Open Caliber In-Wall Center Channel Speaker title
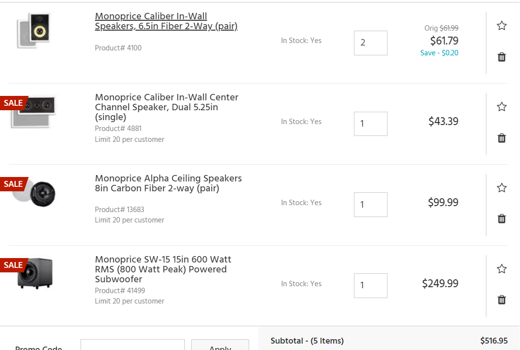The height and width of the screenshot is (350, 520). (x=167, y=107)
